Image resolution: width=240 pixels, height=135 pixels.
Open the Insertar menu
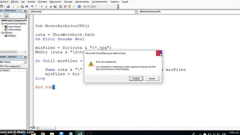pos(31,1)
